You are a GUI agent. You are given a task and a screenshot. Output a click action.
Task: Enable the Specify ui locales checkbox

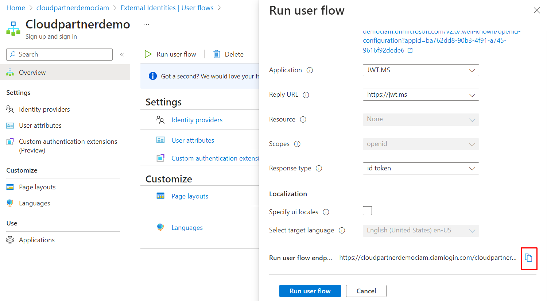(x=367, y=211)
